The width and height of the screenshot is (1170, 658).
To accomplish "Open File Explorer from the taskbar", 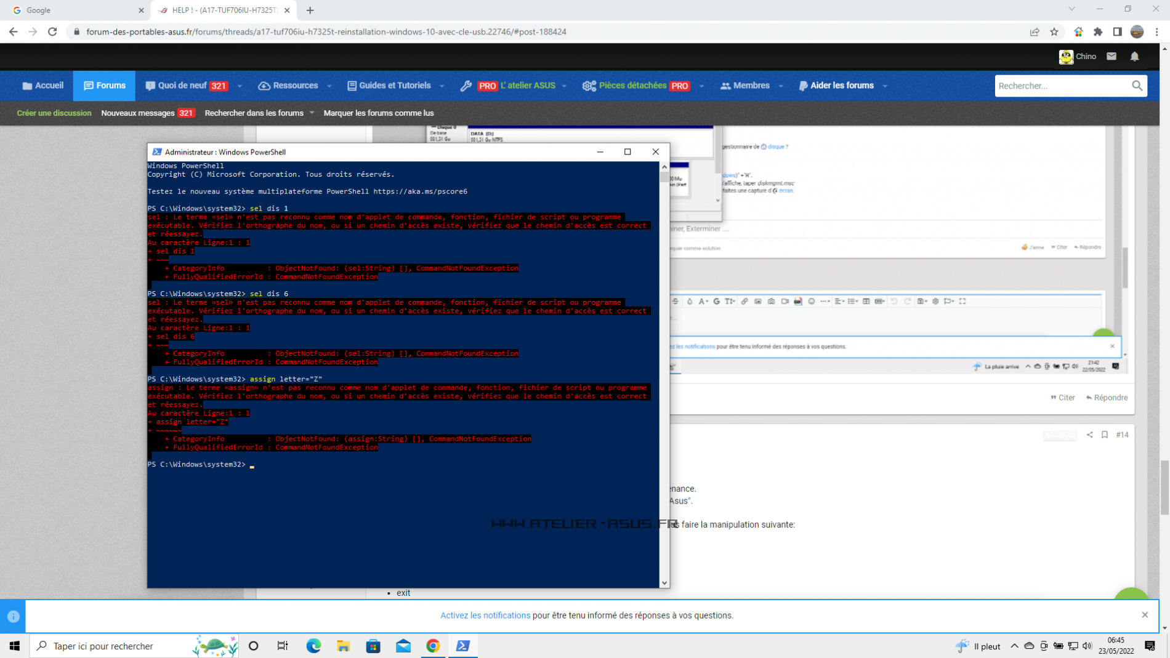I will pyautogui.click(x=344, y=646).
